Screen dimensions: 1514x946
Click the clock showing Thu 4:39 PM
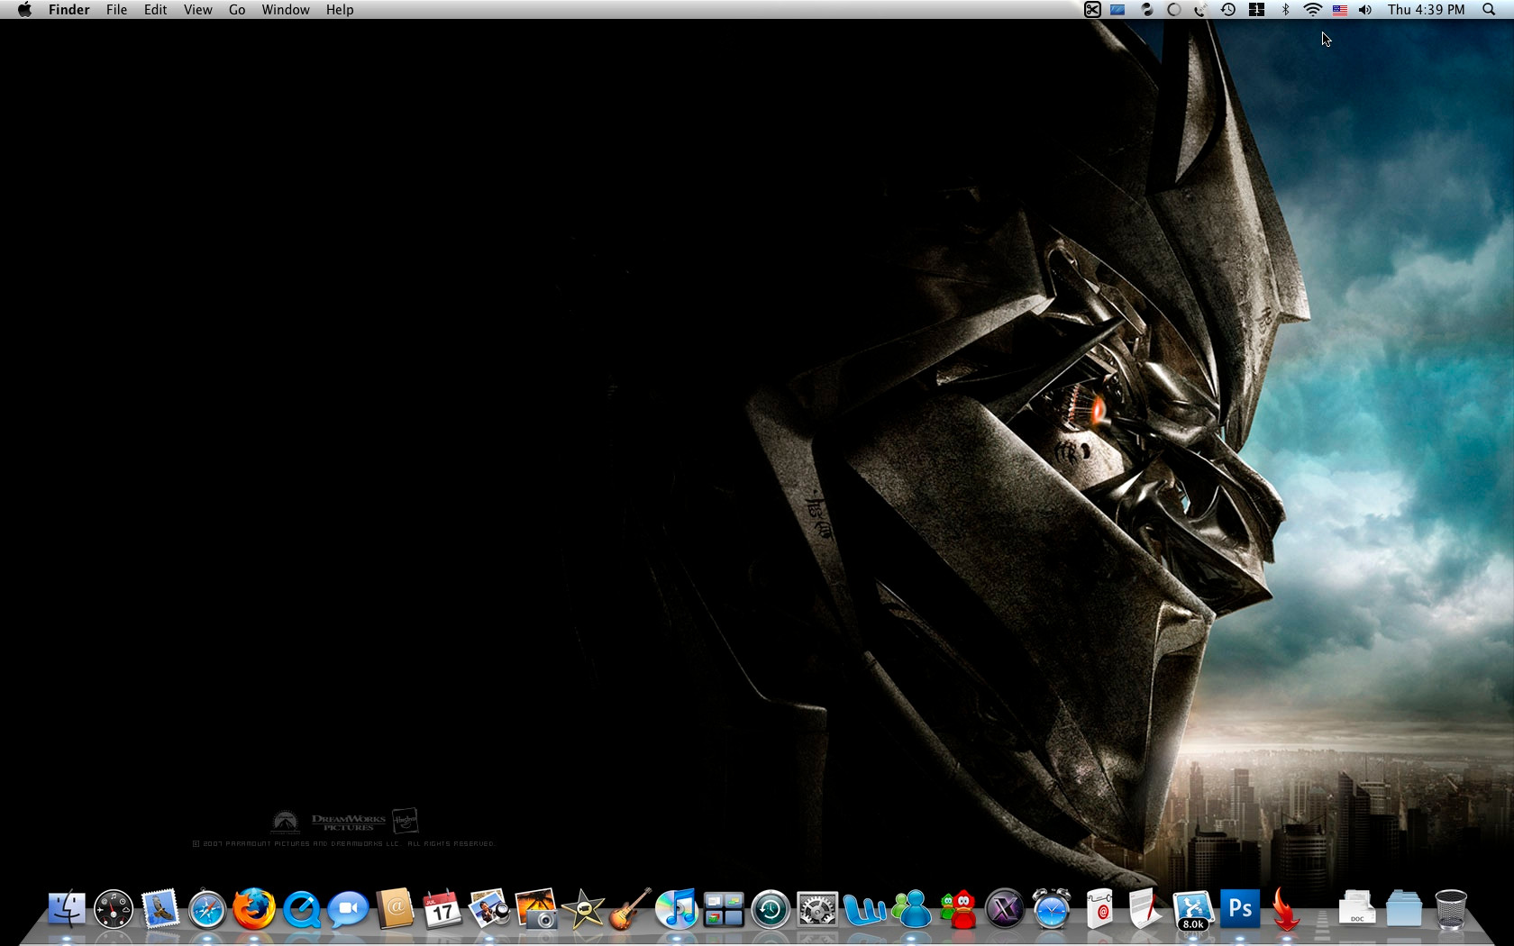[x=1427, y=10]
